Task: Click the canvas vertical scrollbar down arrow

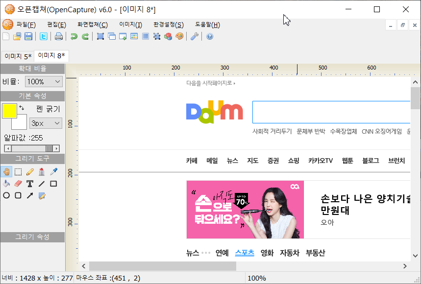Action: pos(415,256)
